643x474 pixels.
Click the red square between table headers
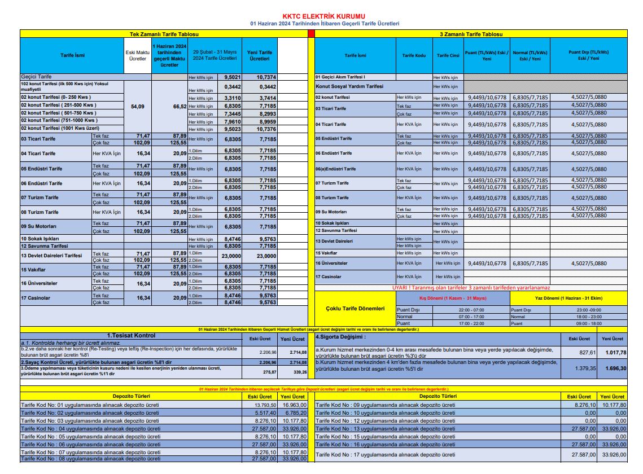coord(311,34)
